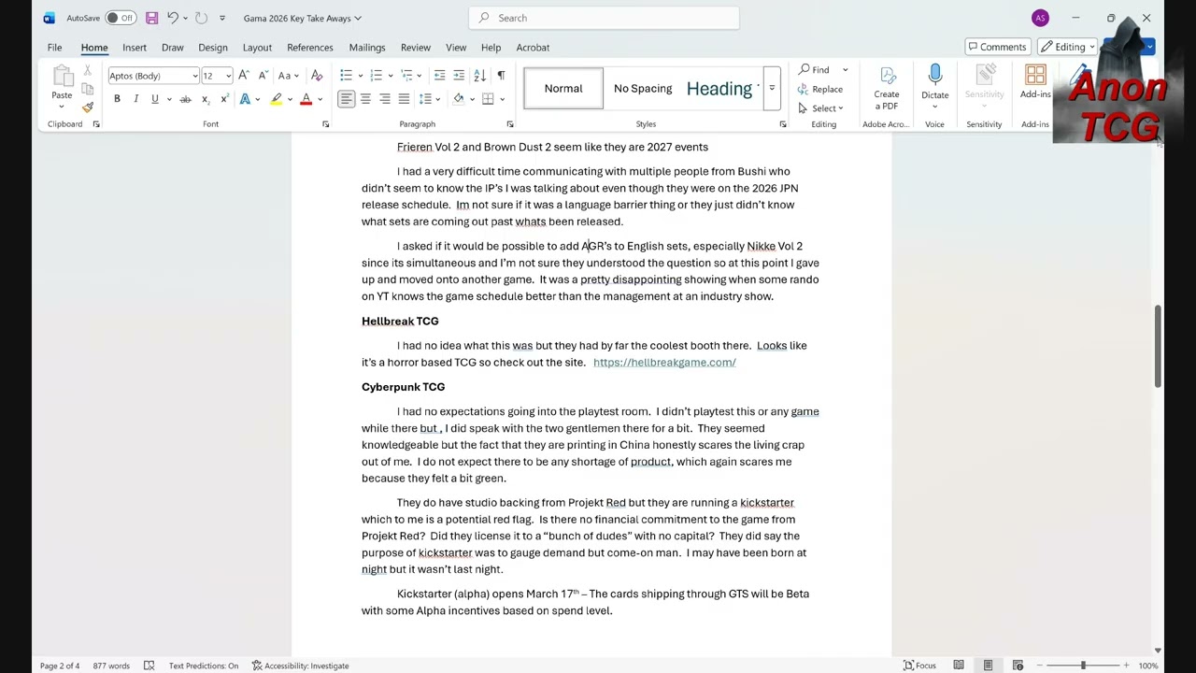The width and height of the screenshot is (1196, 673).
Task: Click the Subscript button
Action: (206, 99)
